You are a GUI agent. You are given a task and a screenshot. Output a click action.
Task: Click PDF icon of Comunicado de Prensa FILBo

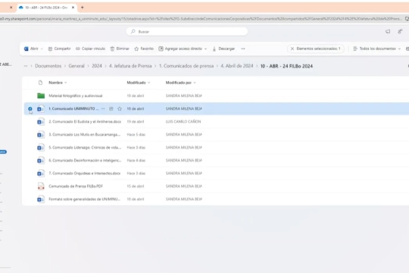click(x=41, y=187)
